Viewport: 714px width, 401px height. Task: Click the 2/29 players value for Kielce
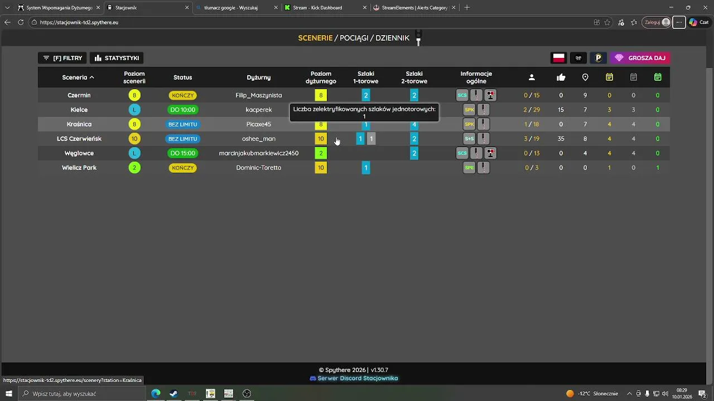tap(532, 110)
